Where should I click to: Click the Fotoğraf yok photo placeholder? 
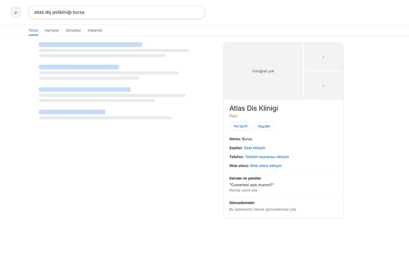(263, 71)
